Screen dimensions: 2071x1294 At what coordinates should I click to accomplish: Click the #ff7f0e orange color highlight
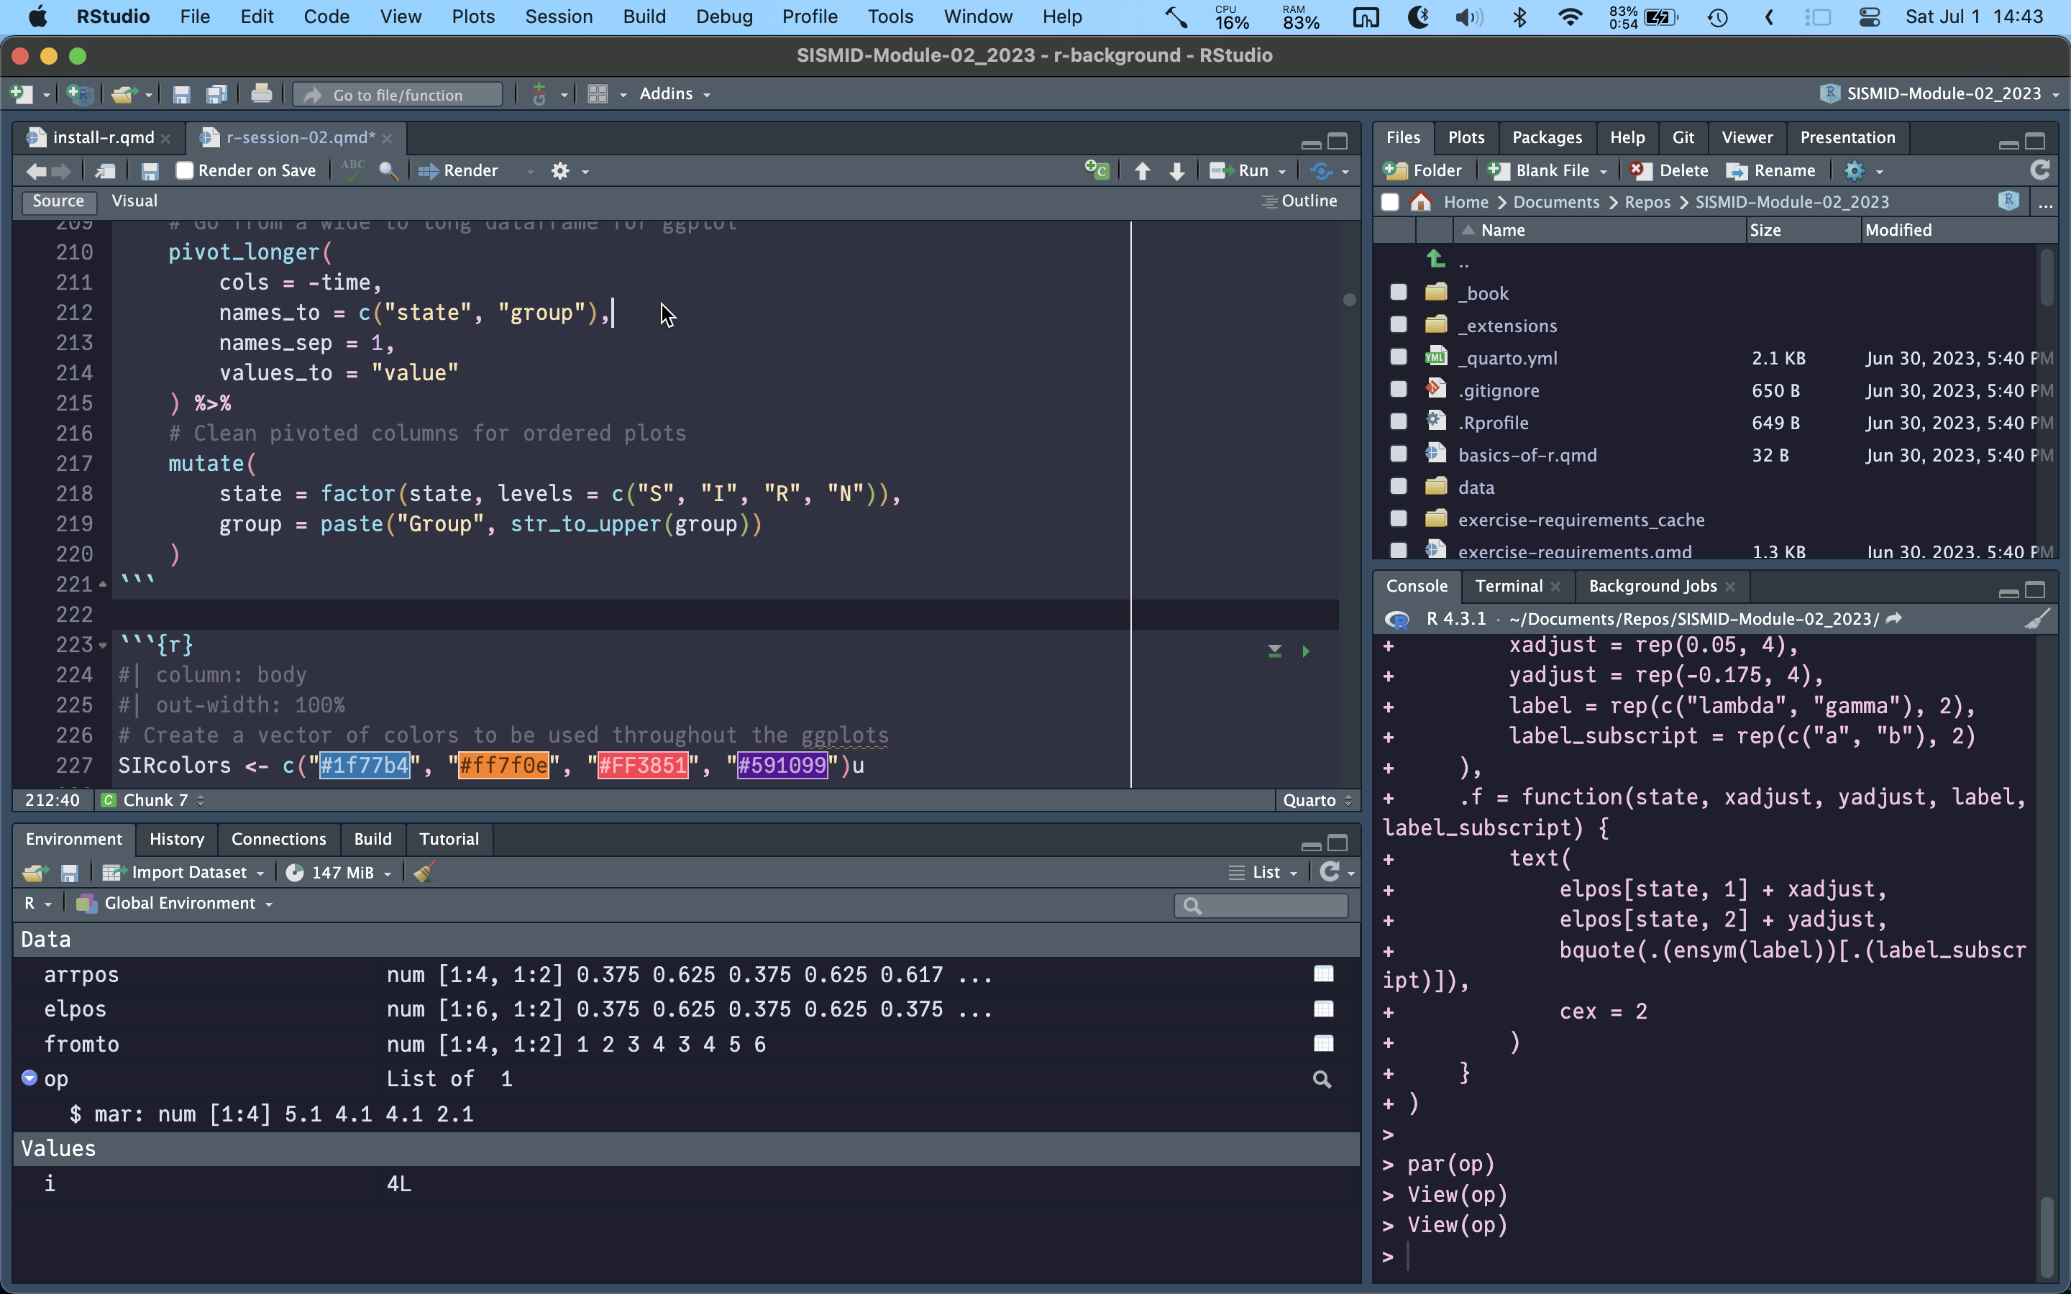tap(503, 765)
